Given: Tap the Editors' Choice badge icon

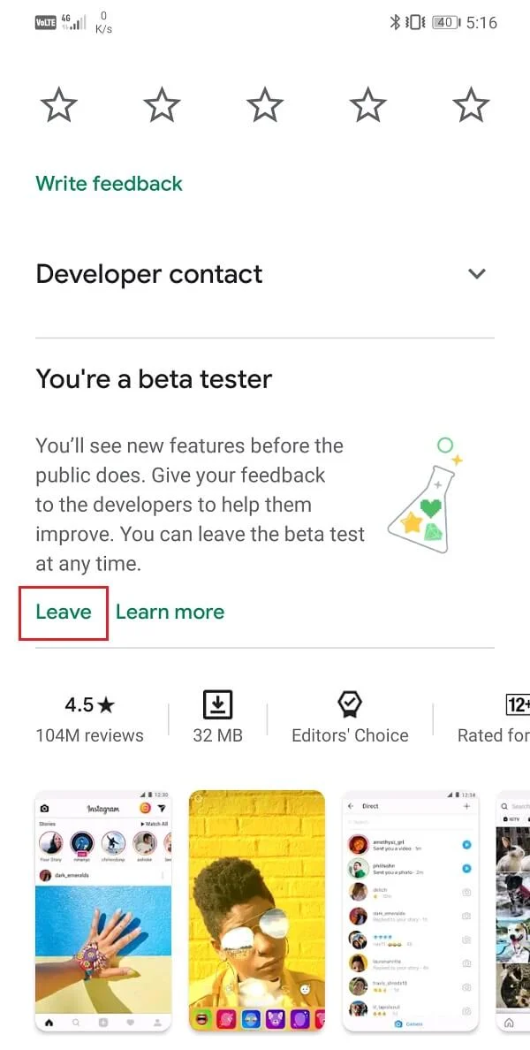Looking at the screenshot, I should click(350, 705).
